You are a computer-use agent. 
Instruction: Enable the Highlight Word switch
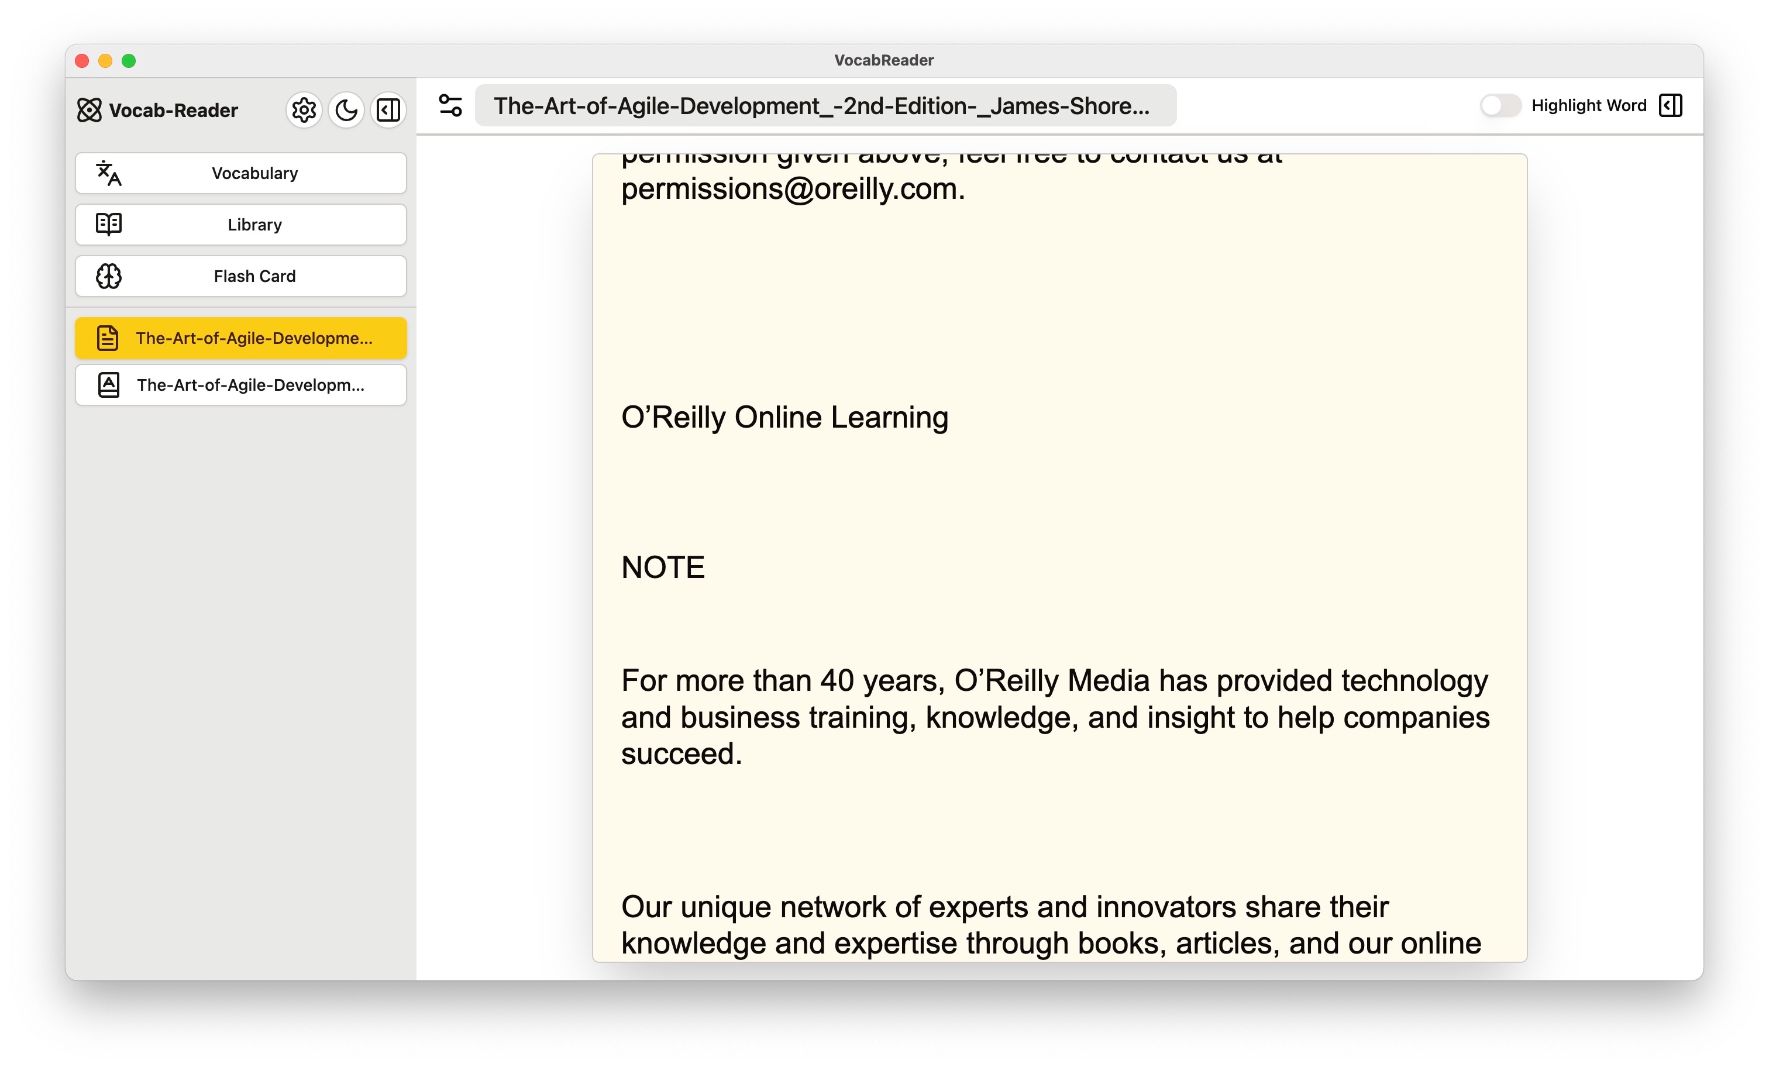pos(1500,105)
